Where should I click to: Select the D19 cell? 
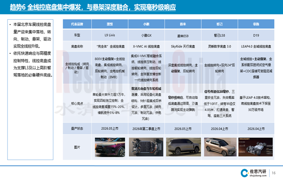coord(256,35)
